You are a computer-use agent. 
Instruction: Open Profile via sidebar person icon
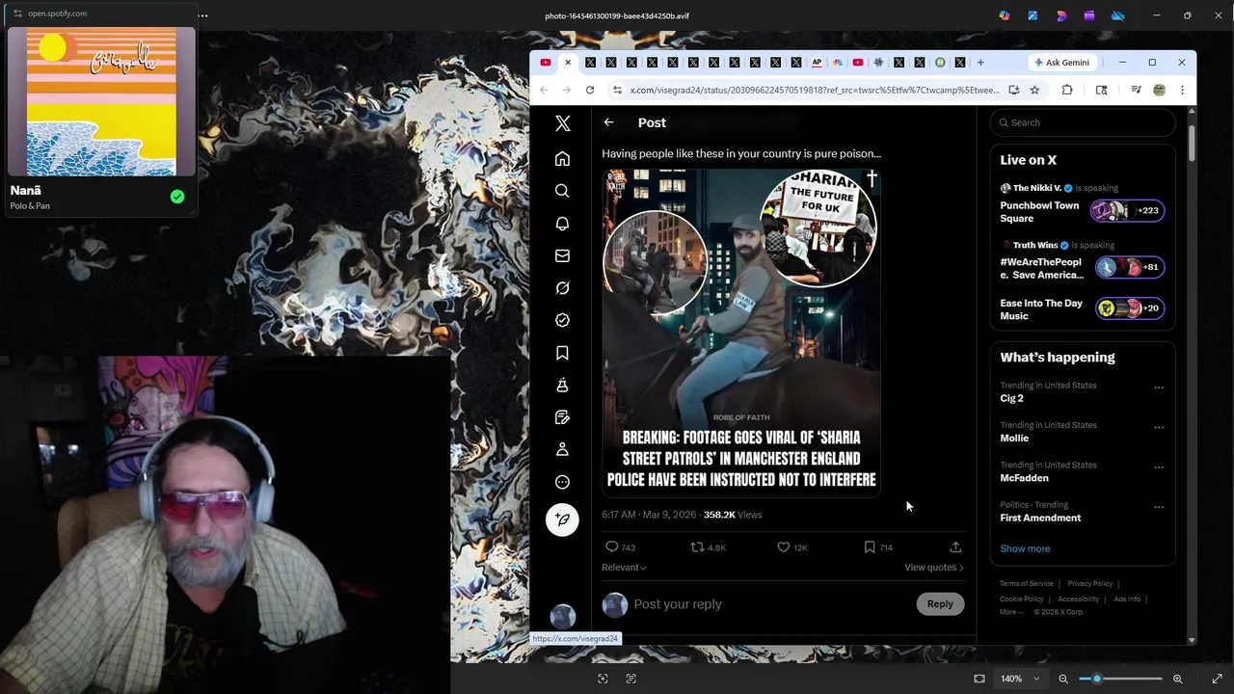click(562, 449)
